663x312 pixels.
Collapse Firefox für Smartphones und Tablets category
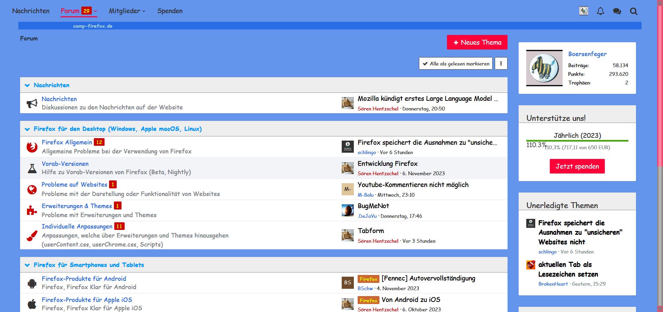tap(27, 265)
